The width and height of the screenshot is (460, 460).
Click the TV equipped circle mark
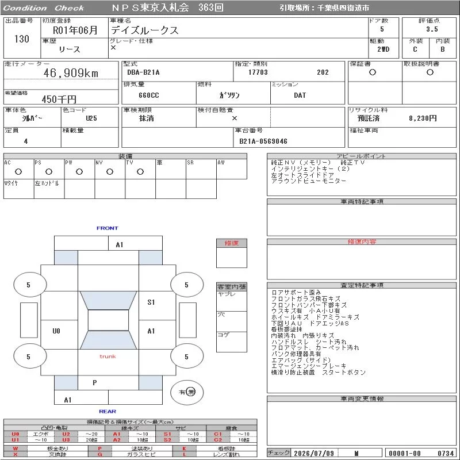[140, 171]
